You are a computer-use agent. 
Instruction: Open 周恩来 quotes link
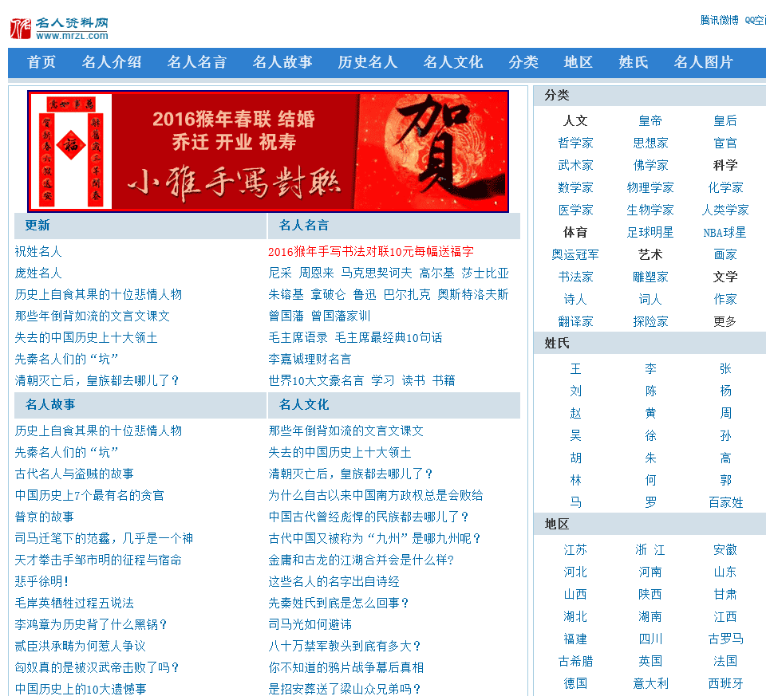pyautogui.click(x=317, y=273)
